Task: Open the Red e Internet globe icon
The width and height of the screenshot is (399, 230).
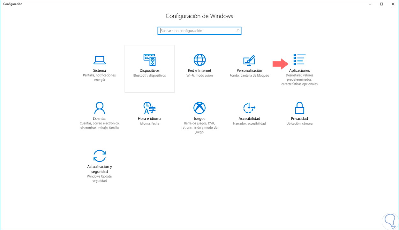Action: [199, 60]
